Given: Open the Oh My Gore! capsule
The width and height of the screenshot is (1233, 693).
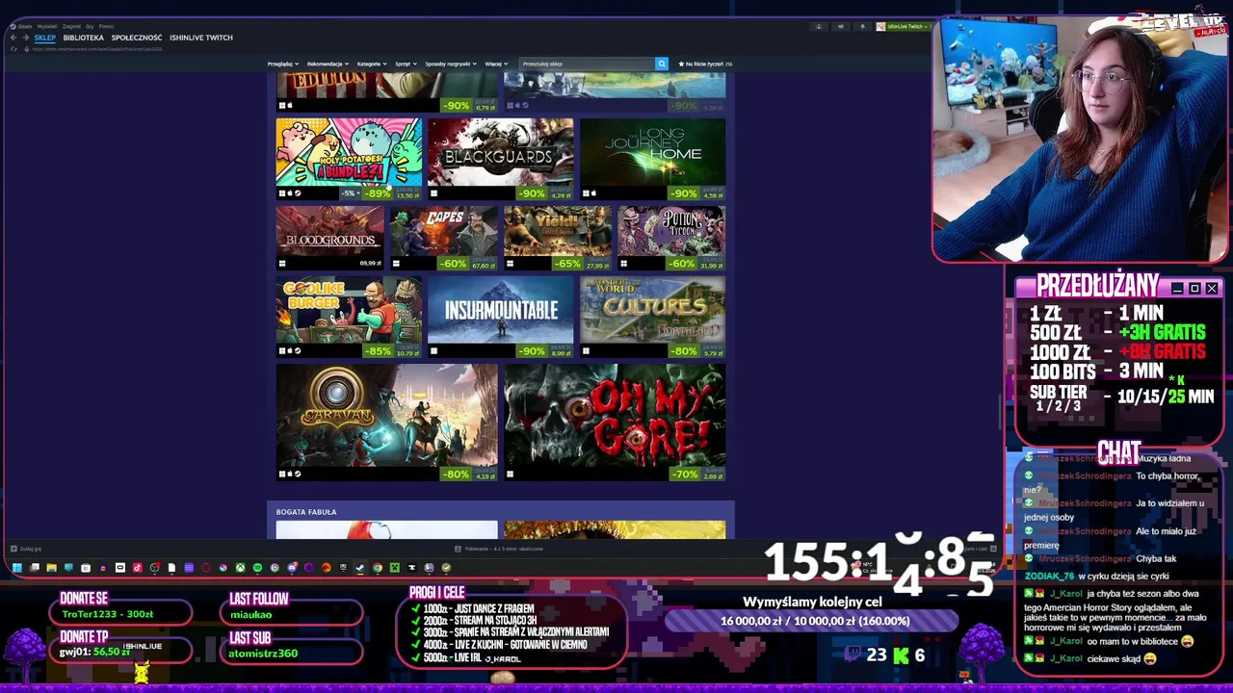Looking at the screenshot, I should point(615,423).
